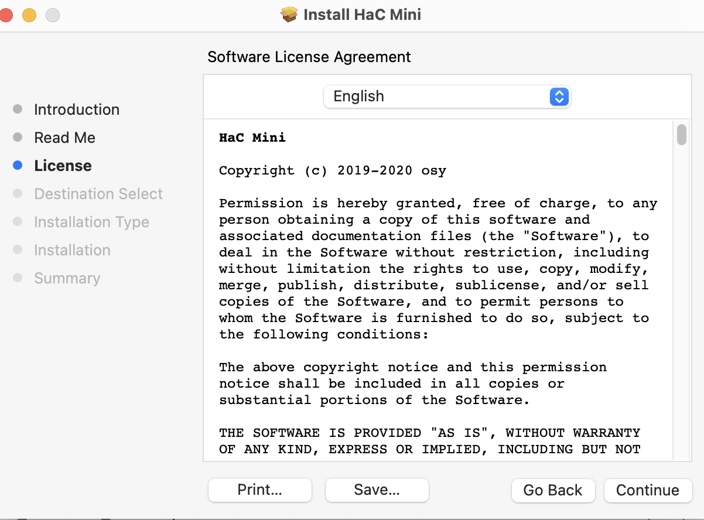Click the "Software License Agreement" heading
The height and width of the screenshot is (520, 704).
click(309, 57)
